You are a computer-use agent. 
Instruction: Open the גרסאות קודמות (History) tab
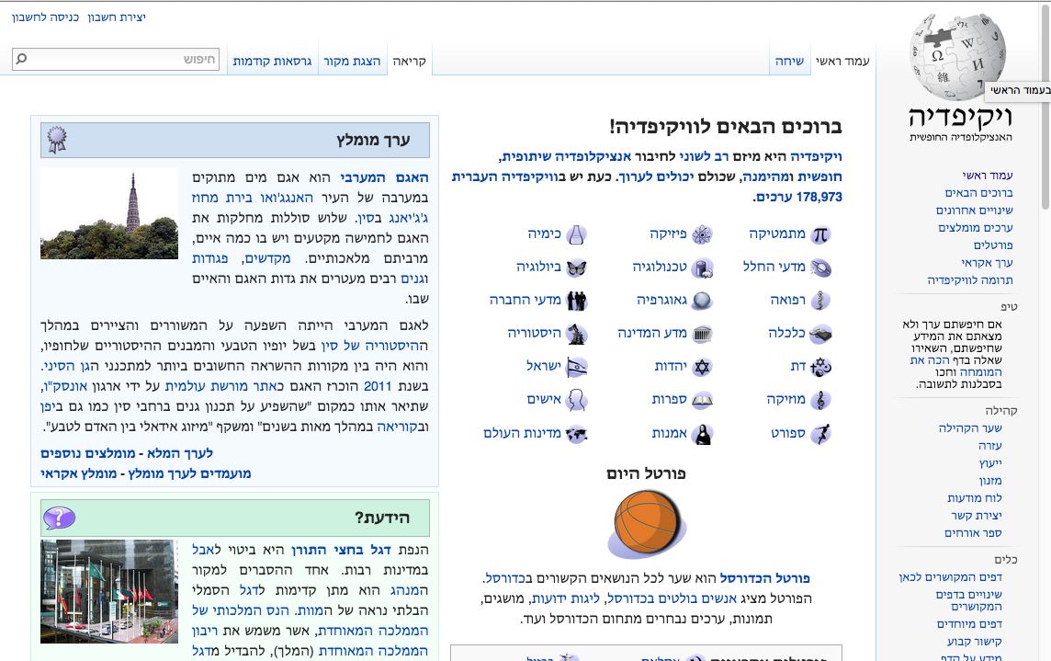tap(273, 61)
